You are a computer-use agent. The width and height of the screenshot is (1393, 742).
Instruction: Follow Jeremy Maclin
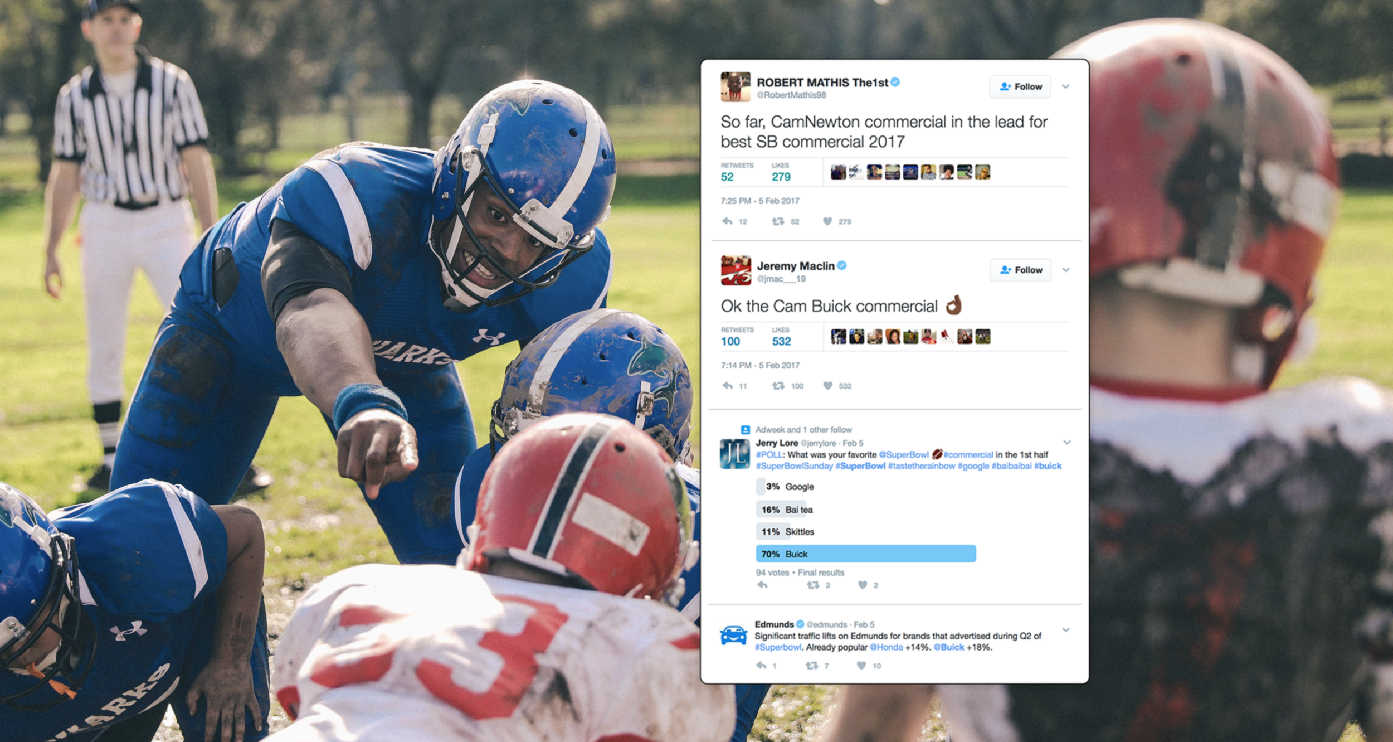pyautogui.click(x=1020, y=270)
